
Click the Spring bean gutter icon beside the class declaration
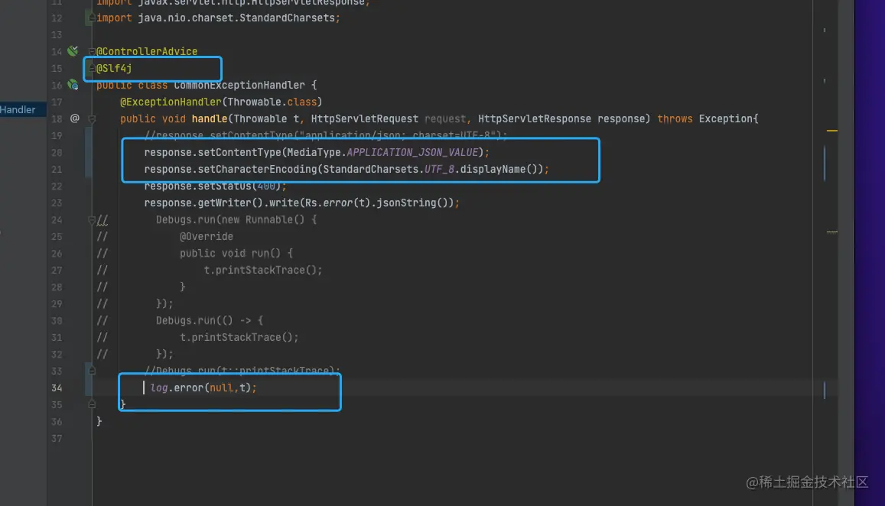tap(73, 85)
